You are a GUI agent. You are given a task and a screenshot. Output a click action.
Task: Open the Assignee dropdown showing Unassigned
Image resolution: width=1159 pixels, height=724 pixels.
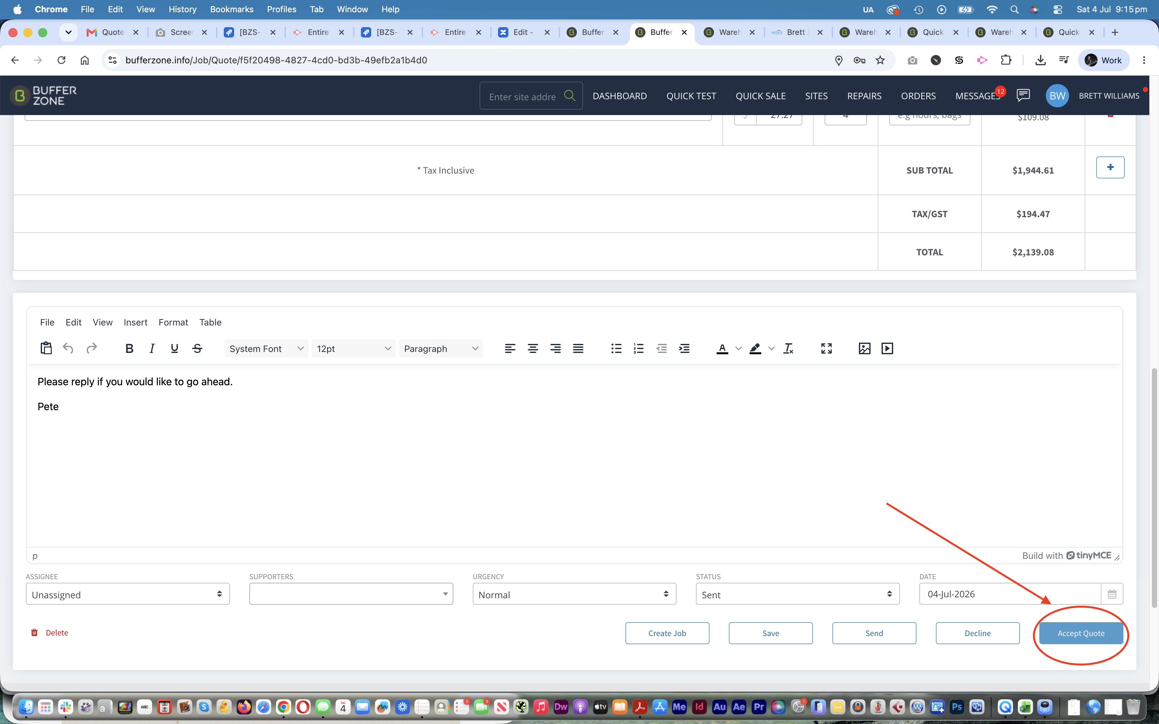[128, 594]
